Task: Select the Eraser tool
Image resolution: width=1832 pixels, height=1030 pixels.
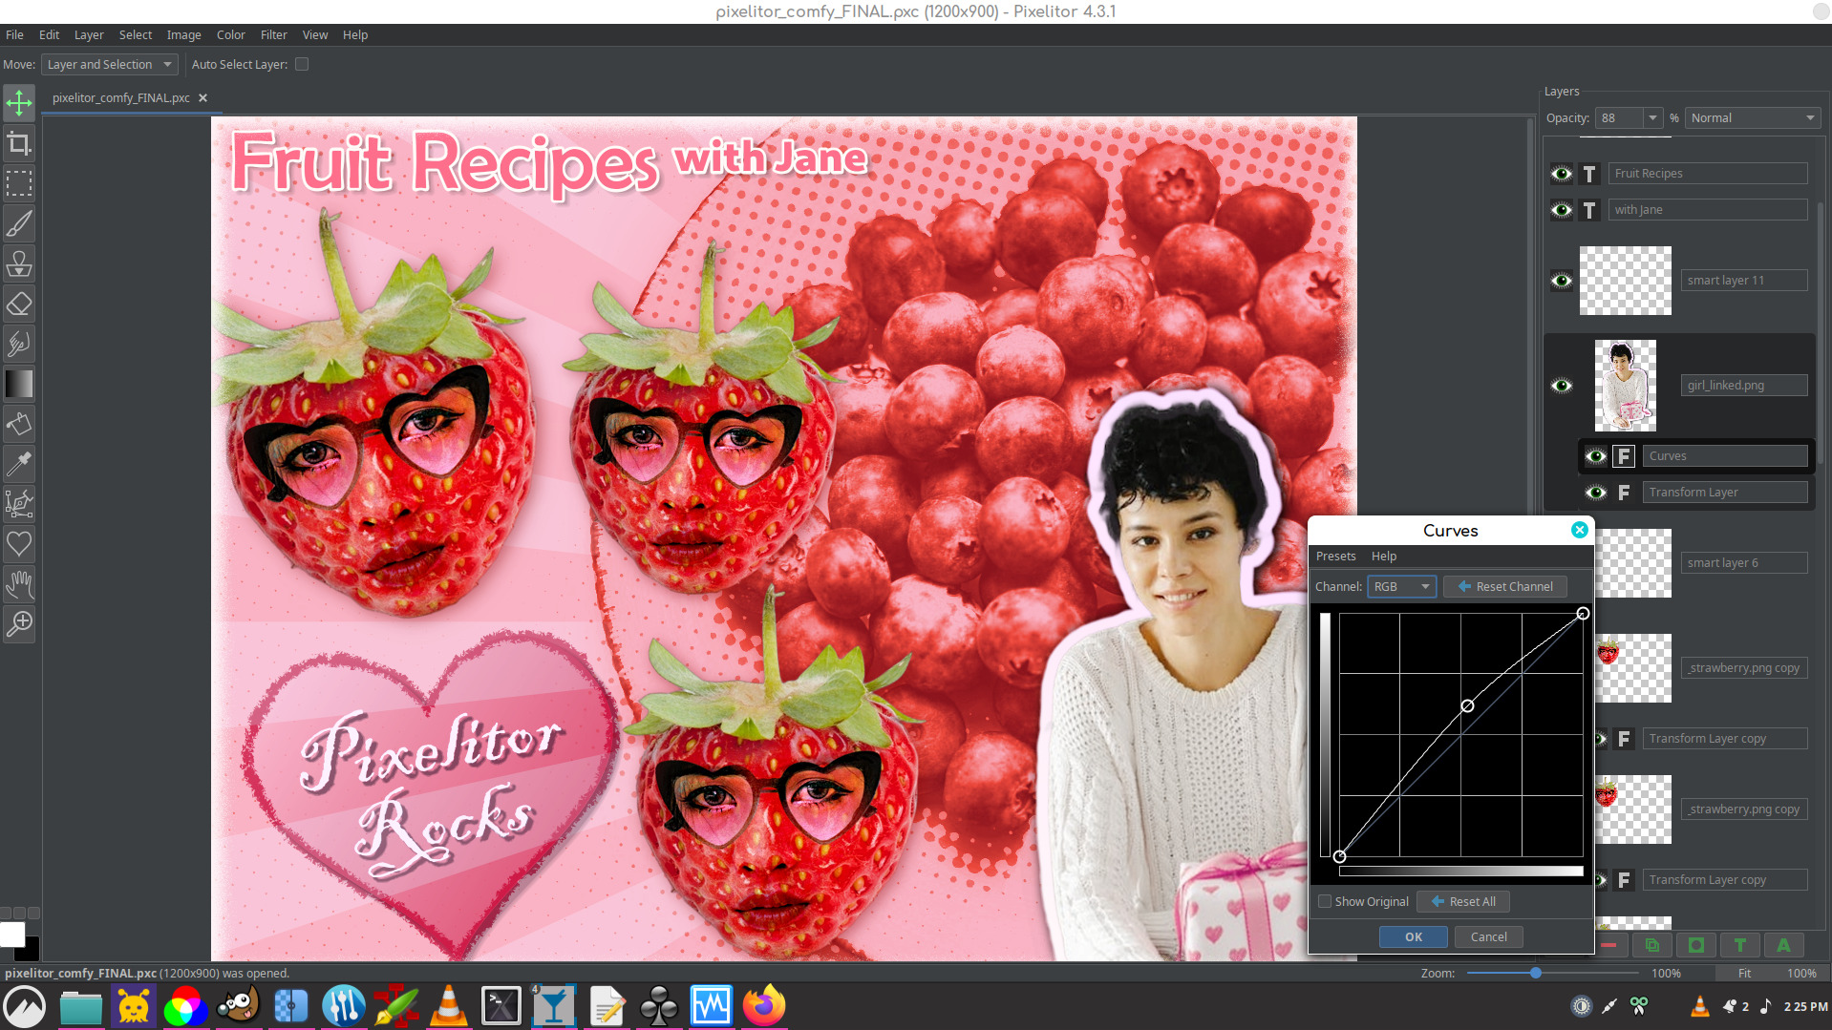Action: coord(19,305)
